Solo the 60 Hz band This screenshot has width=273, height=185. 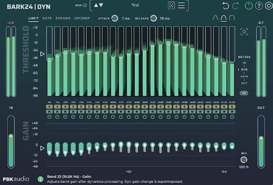click(49, 106)
